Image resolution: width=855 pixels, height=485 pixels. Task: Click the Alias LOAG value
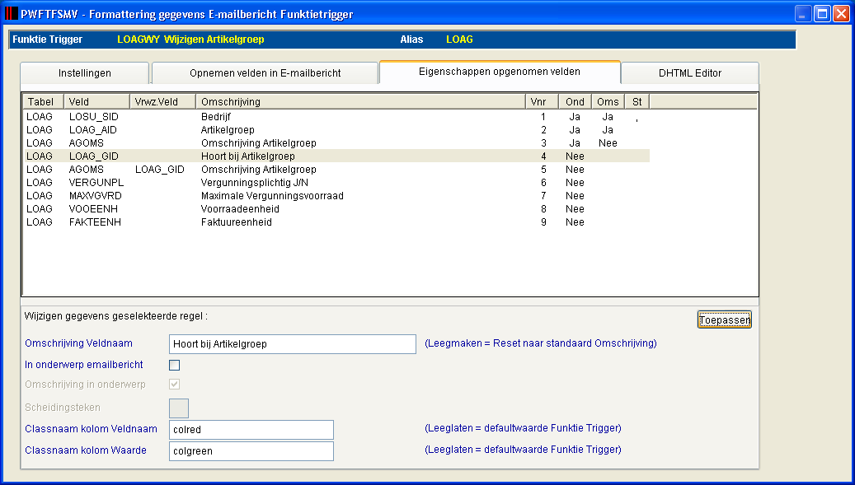[x=460, y=40]
